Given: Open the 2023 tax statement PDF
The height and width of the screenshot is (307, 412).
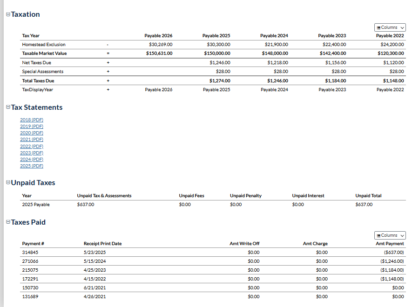Looking at the screenshot, I should pyautogui.click(x=32, y=153).
